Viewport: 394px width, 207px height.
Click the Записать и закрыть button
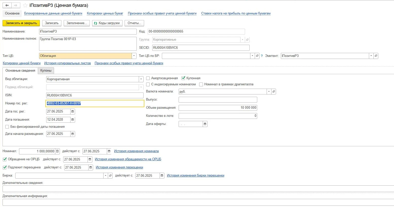click(x=21, y=23)
